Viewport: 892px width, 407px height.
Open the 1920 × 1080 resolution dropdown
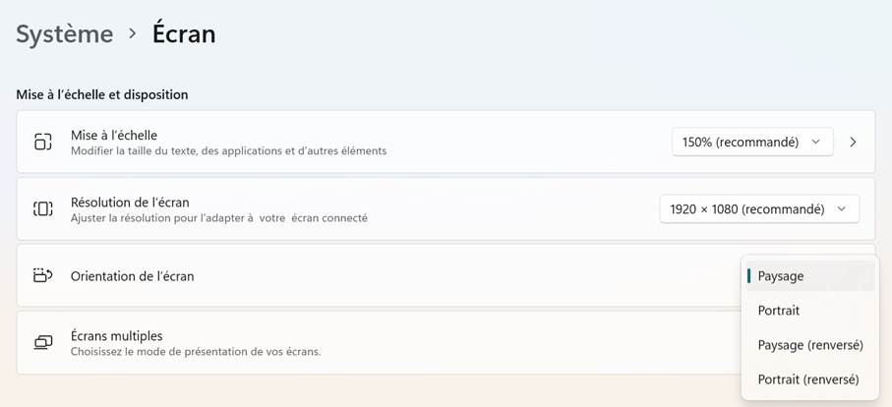(758, 208)
